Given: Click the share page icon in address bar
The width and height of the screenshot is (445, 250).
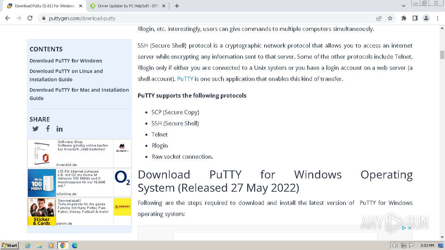Looking at the screenshot, I should [x=379, y=18].
